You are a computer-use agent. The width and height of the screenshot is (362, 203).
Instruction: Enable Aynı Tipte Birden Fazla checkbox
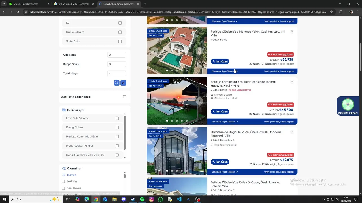click(x=125, y=97)
